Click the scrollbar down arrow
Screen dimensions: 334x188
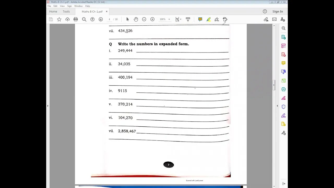(x=274, y=186)
